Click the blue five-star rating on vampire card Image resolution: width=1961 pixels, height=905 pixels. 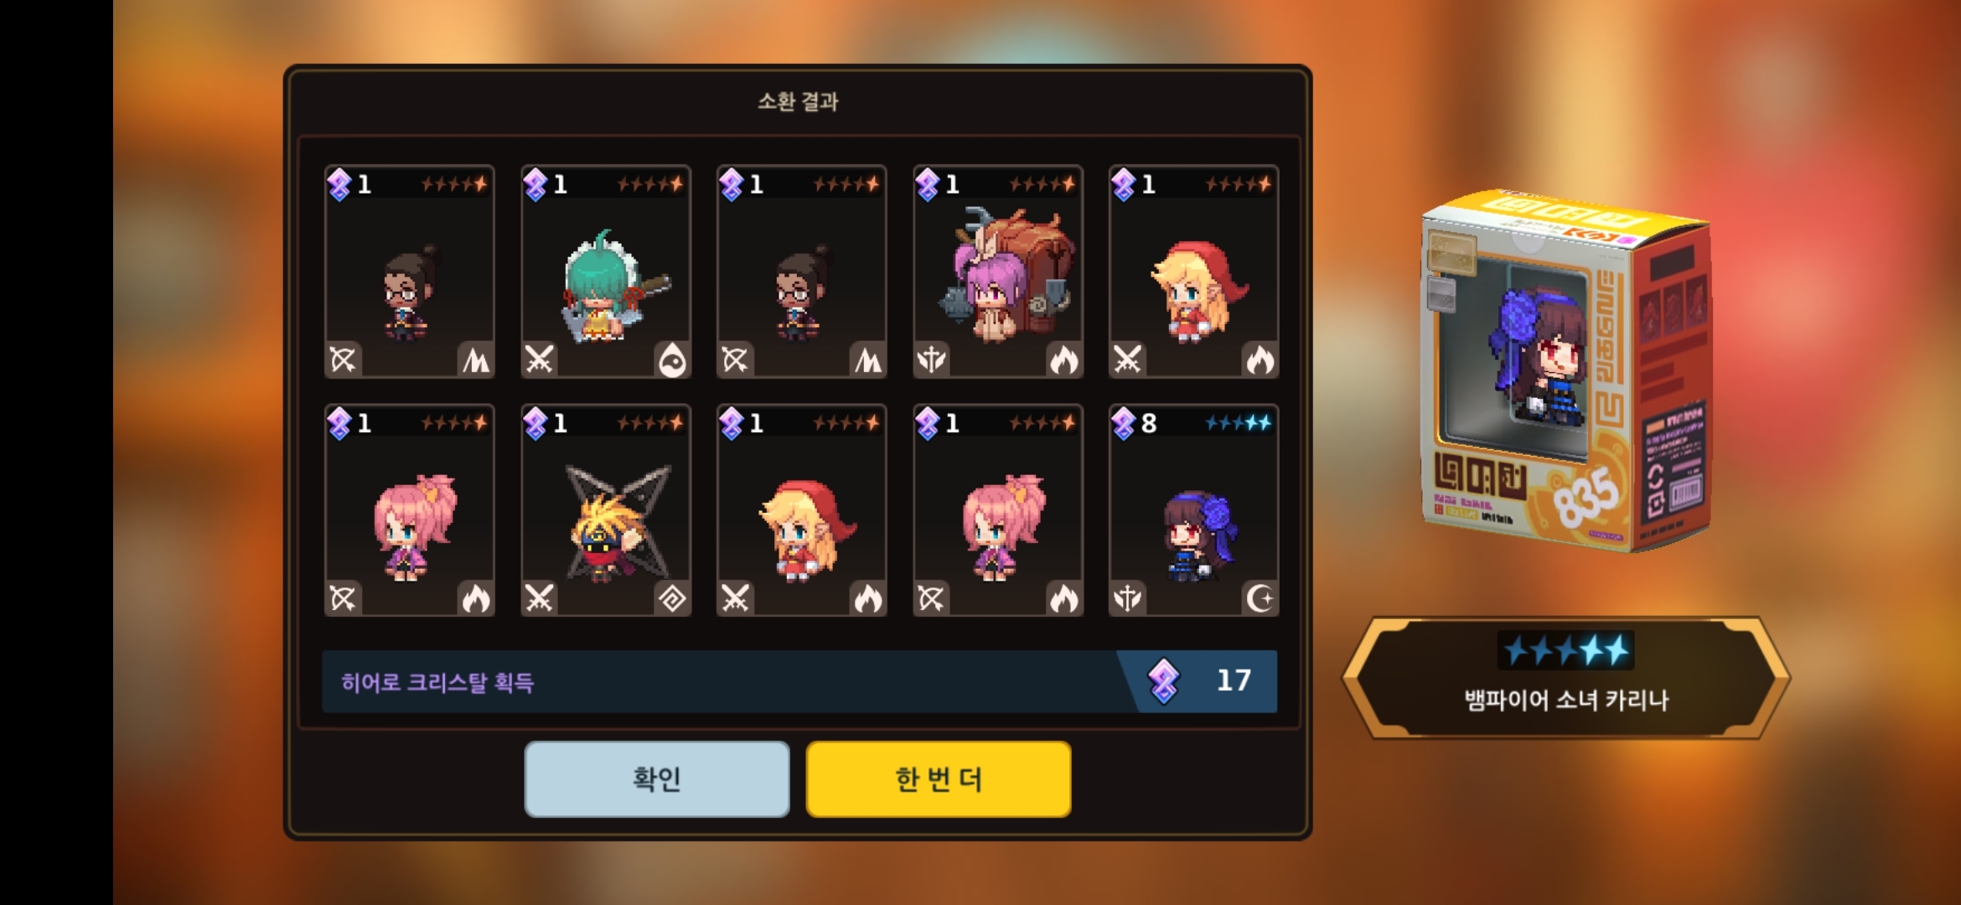pos(1239,423)
